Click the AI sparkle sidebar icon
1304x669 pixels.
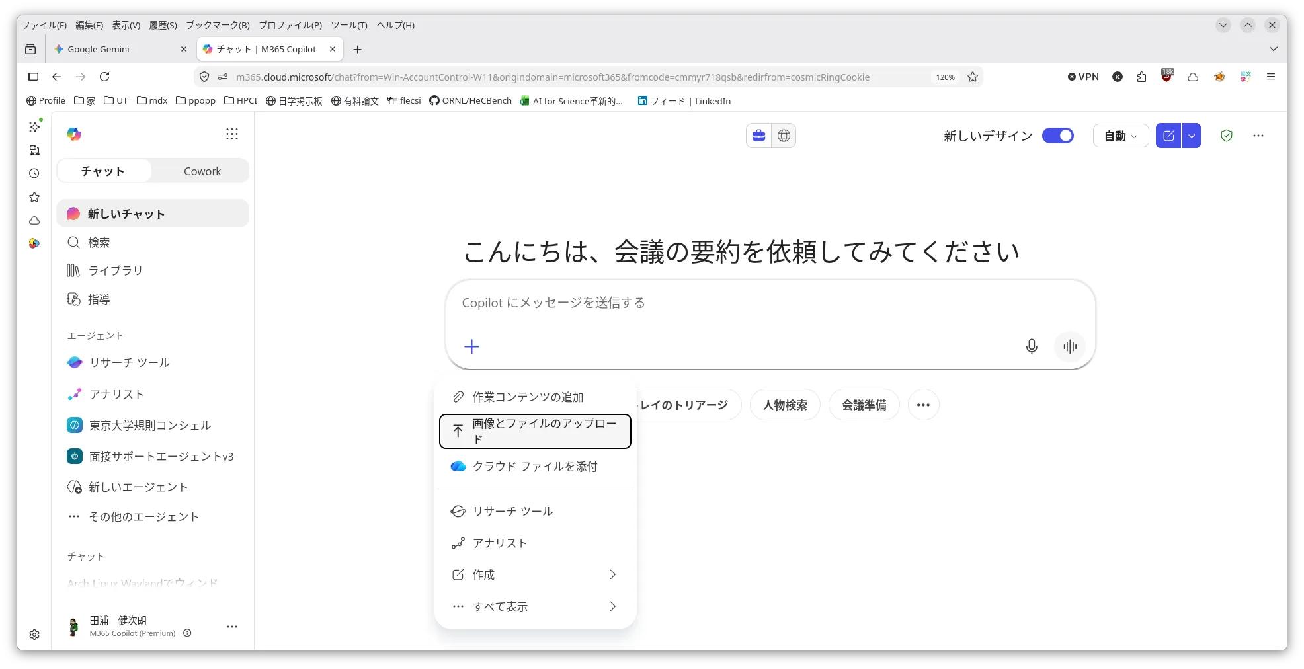[34, 126]
